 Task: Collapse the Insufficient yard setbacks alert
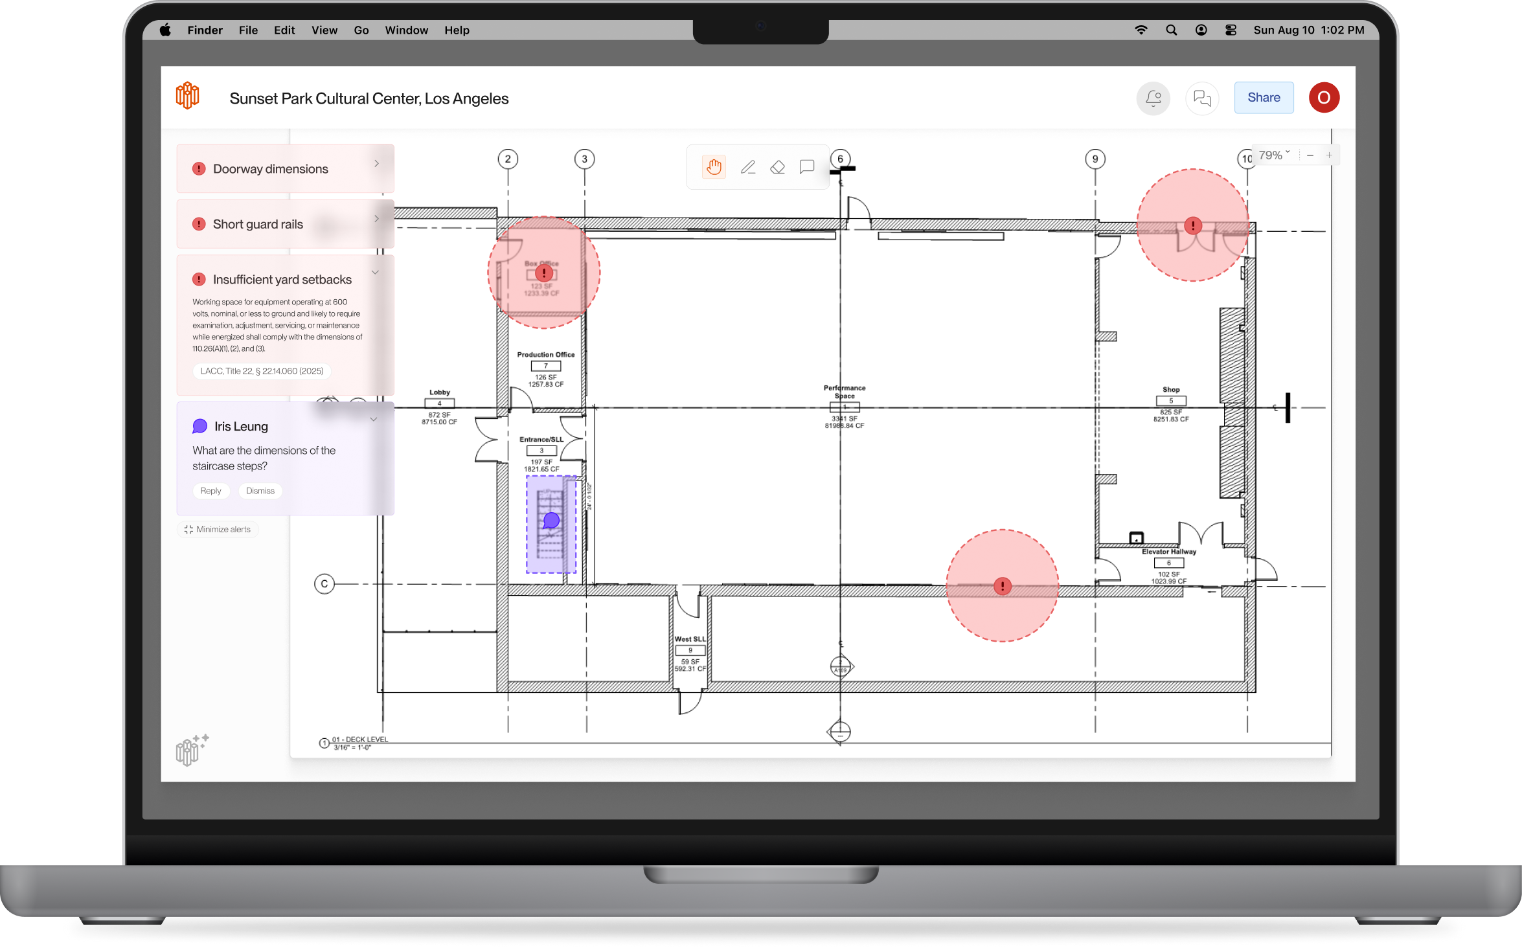(375, 273)
